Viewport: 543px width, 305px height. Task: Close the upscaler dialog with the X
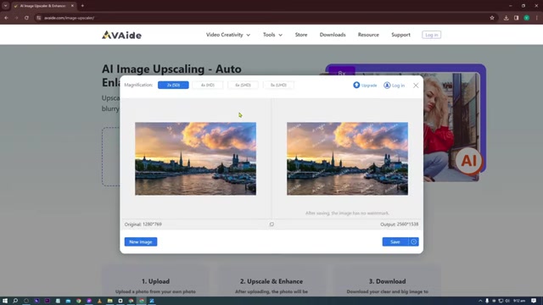[416, 86]
